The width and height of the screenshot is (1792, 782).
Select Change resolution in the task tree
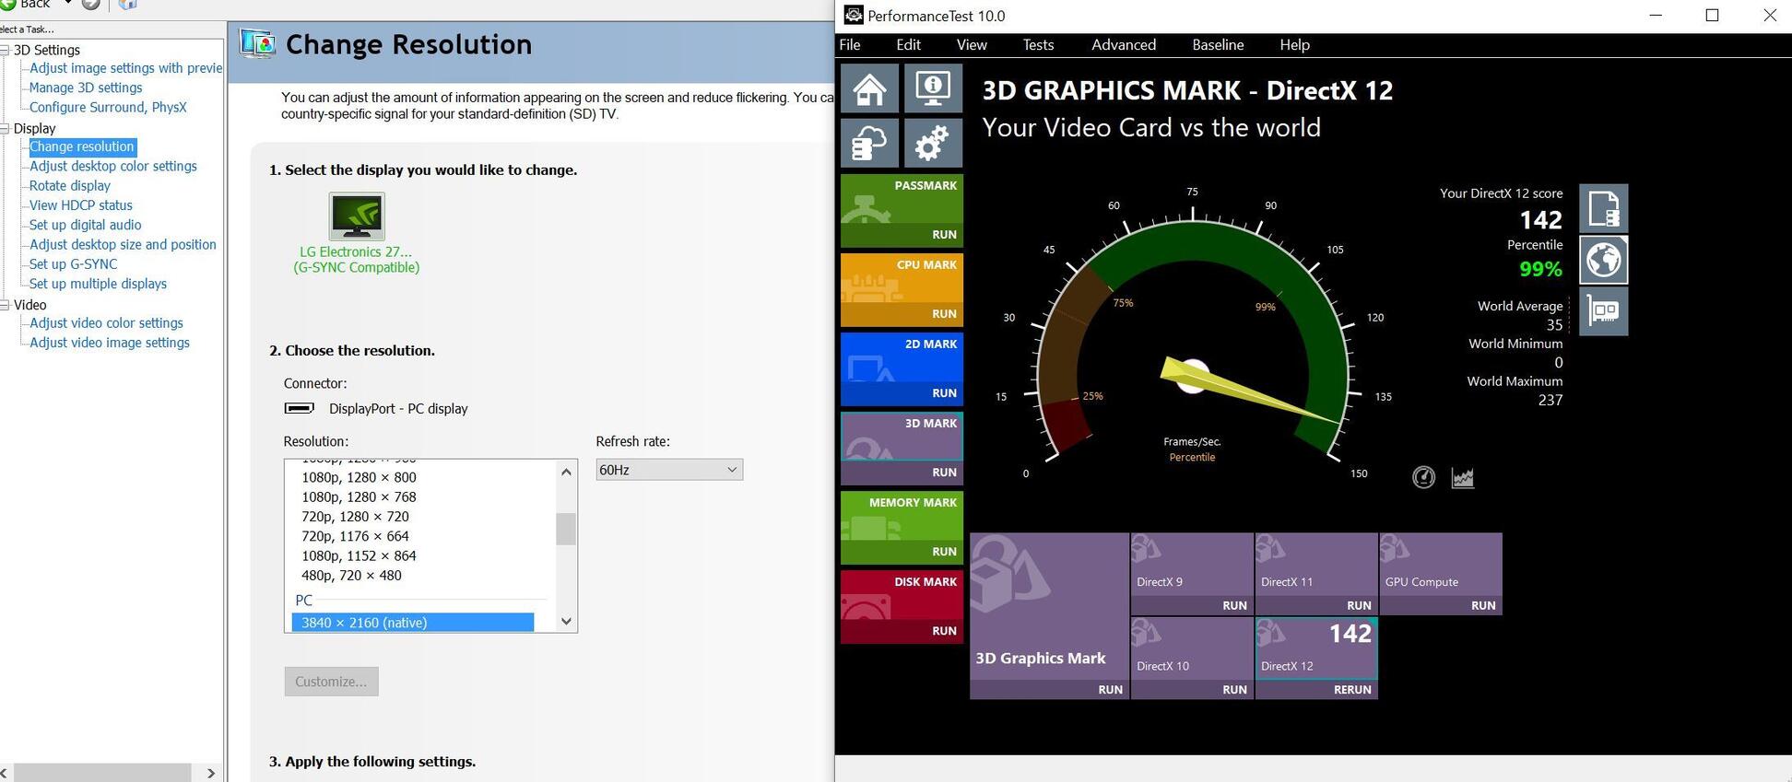coord(82,146)
